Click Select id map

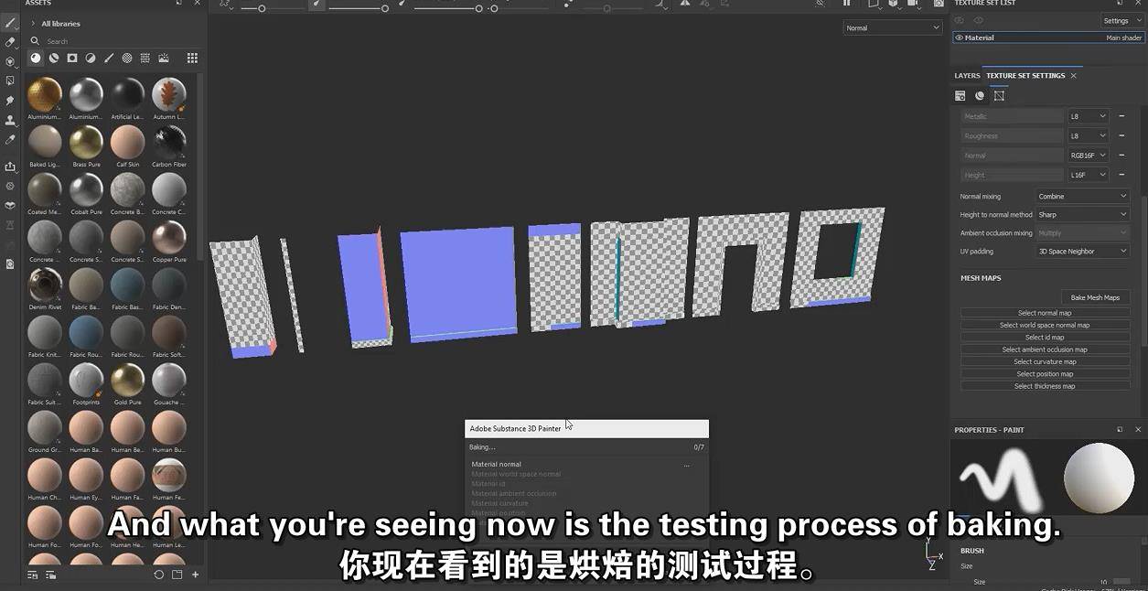coord(1045,338)
